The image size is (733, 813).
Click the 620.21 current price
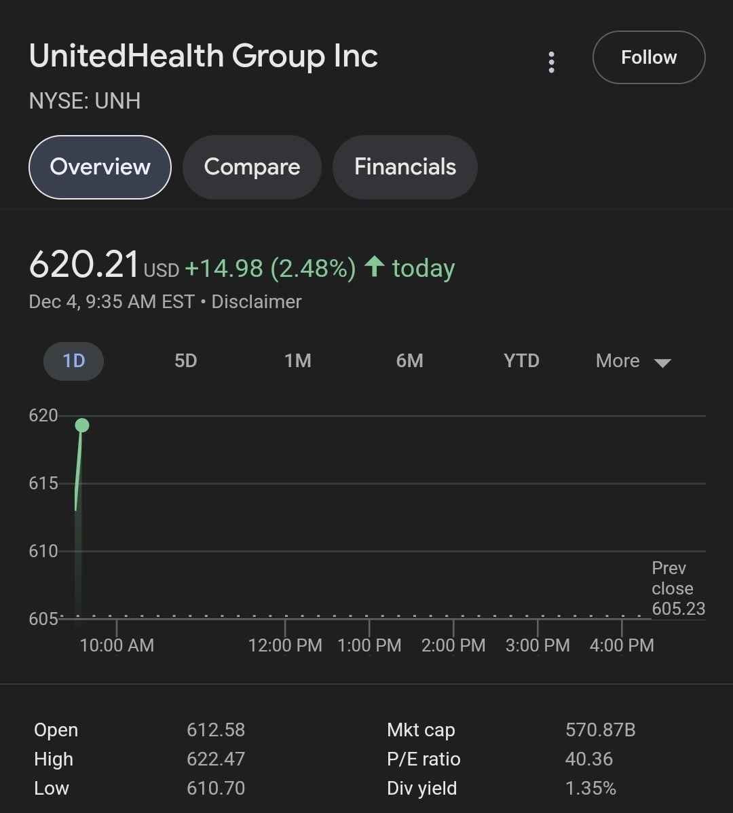pos(84,265)
